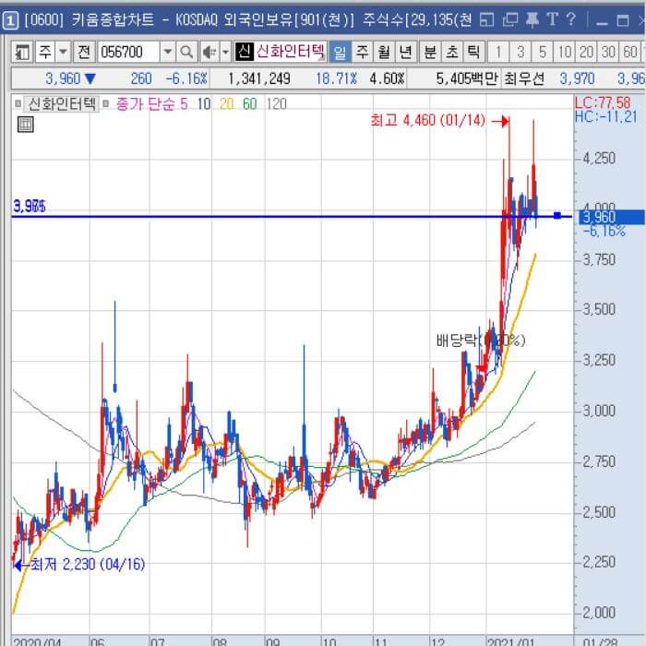Select the 5-day moving average legend

(x=184, y=103)
